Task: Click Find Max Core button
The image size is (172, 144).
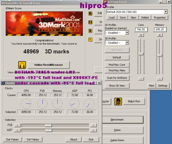Action: (117, 65)
